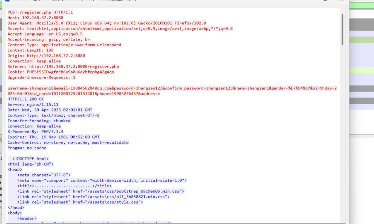Click the bootstrap stylesheet link line
This screenshot has height=224, width=374.
click(x=101, y=191)
